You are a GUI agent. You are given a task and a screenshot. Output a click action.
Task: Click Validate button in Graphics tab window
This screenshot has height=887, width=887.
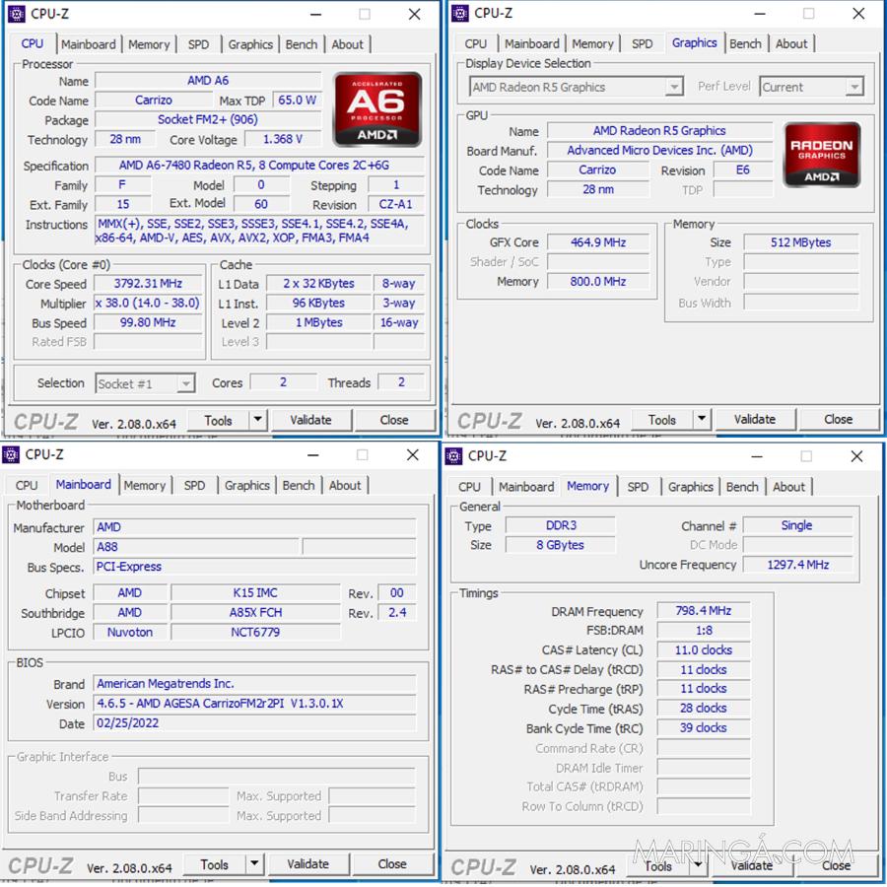coord(755,419)
